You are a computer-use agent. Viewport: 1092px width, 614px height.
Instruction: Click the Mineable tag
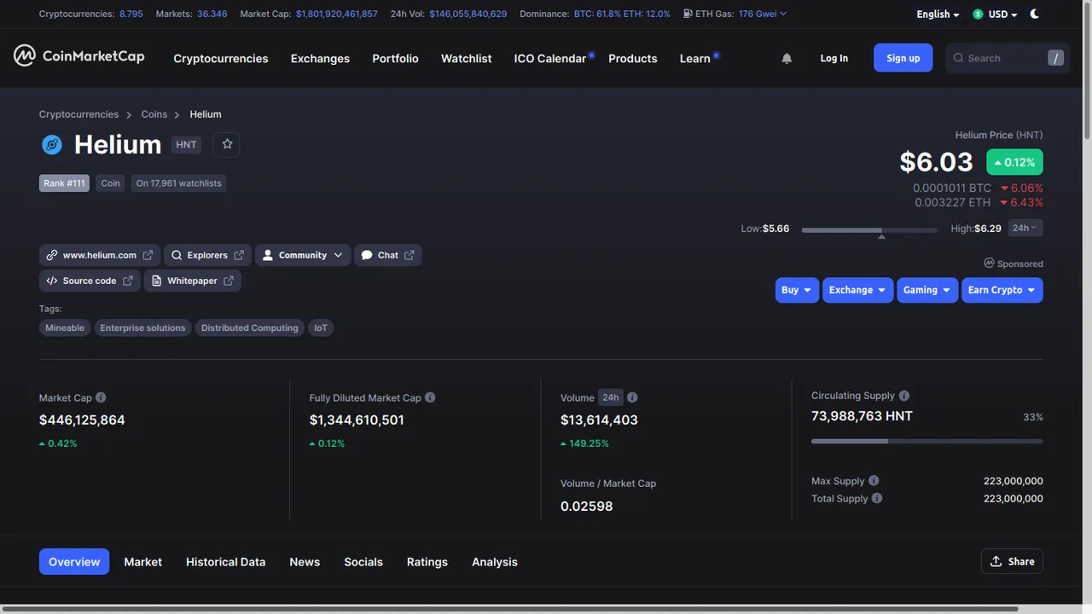[x=65, y=327]
